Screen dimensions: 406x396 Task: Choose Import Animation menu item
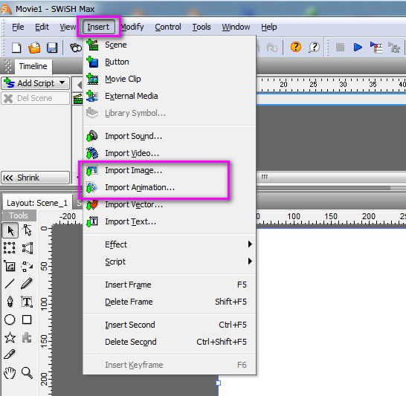tap(170, 187)
